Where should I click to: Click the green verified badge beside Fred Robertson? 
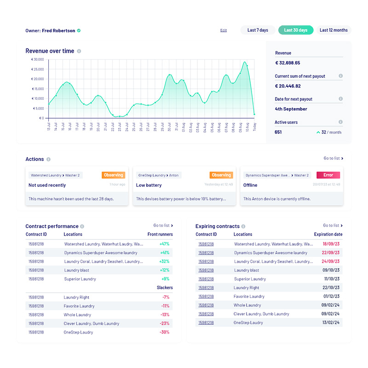coord(79,30)
